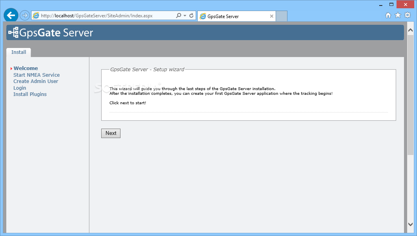Screen dimensions: 417x236
Task: Click the browser Forward arrow button
Action: pos(25,15)
